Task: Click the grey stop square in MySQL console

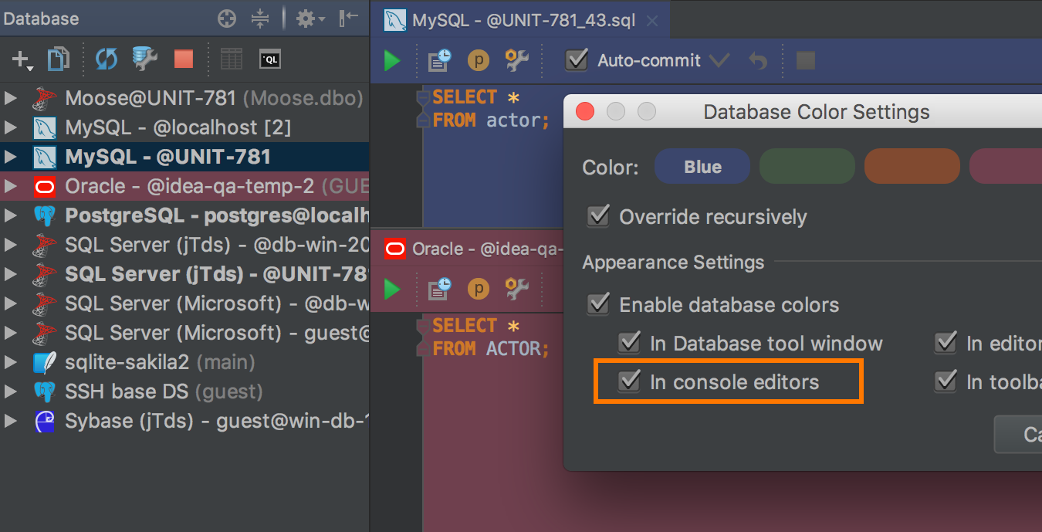Action: click(x=806, y=60)
